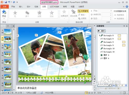Open the Effect Options button

[64, 14]
